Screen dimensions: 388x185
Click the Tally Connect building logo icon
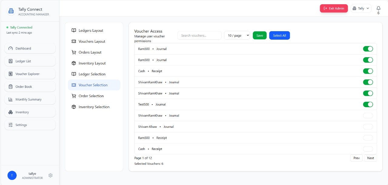tap(11, 11)
